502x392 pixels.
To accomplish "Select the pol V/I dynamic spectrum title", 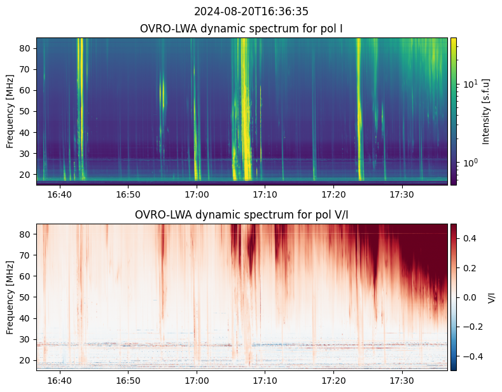I will click(241, 215).
